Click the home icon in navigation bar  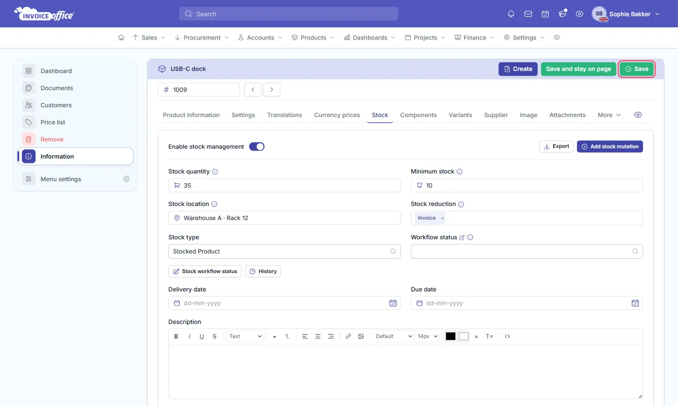point(121,38)
